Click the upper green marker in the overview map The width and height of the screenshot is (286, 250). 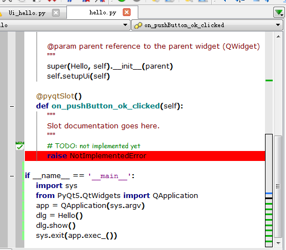[x=269, y=80]
